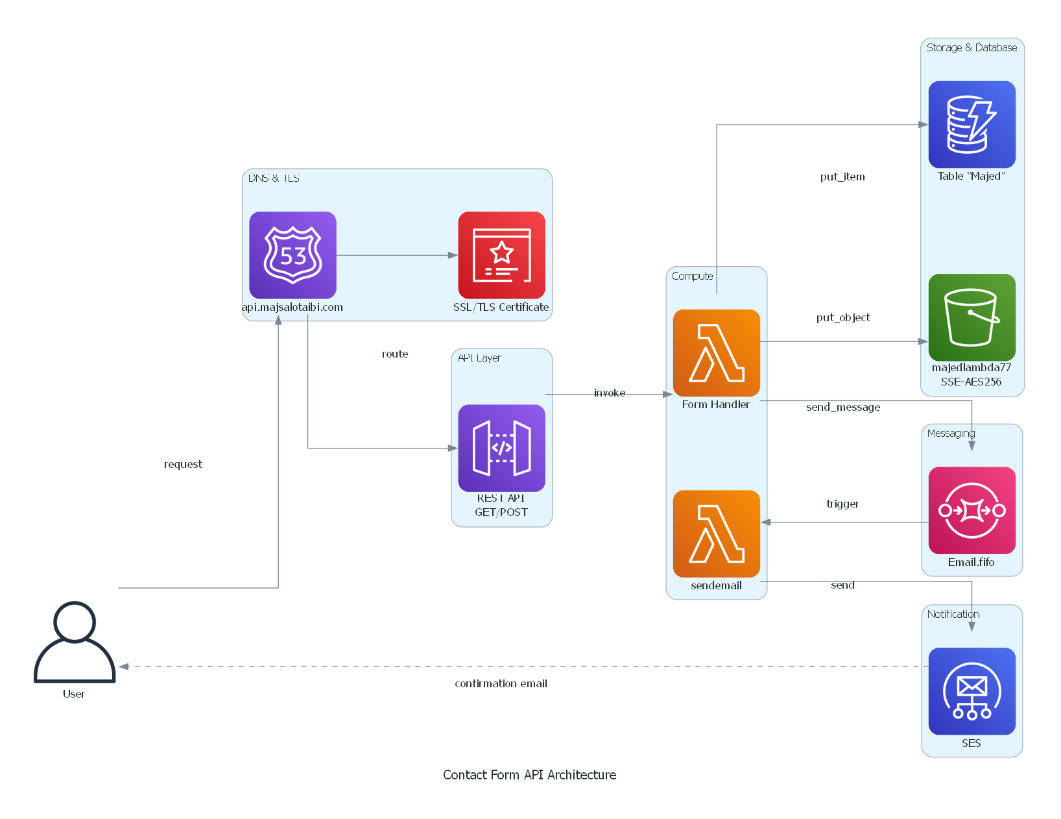
Task: Click the "Notification" group title
Action: [x=953, y=614]
